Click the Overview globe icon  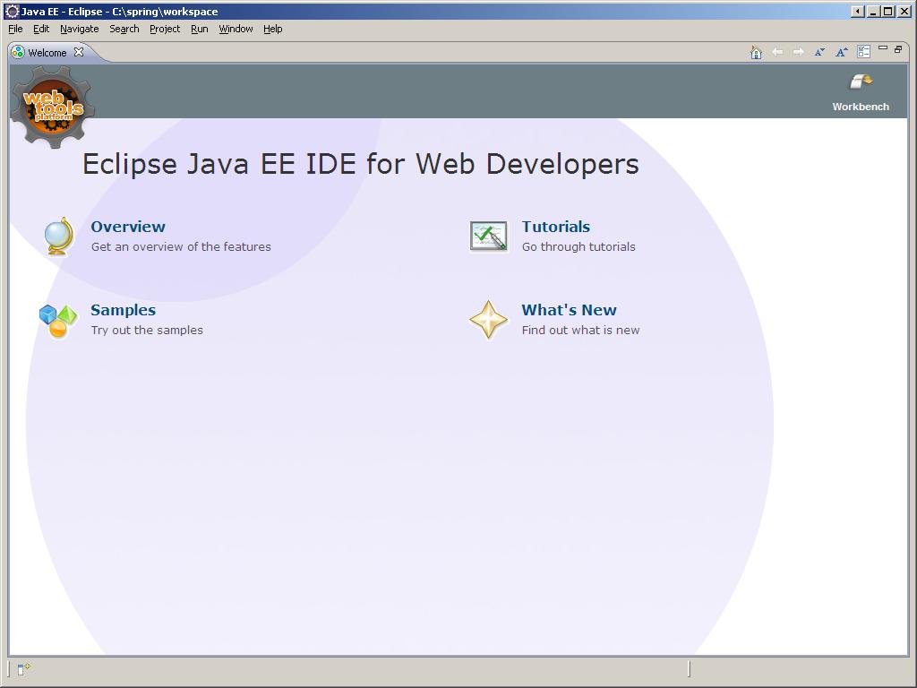click(x=59, y=236)
